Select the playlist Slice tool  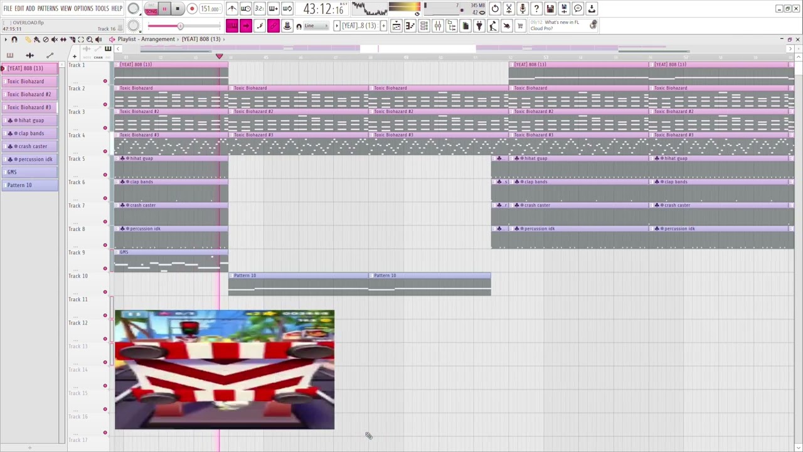click(x=73, y=40)
